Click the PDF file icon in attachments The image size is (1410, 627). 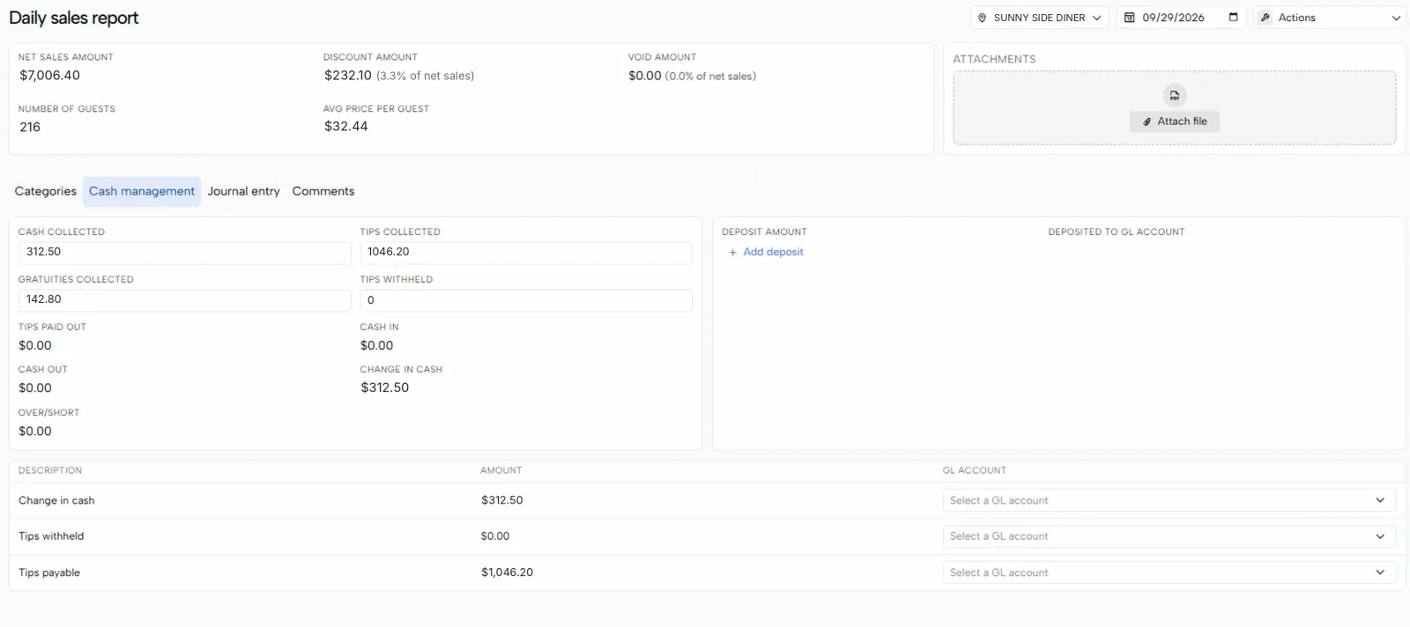(x=1174, y=95)
